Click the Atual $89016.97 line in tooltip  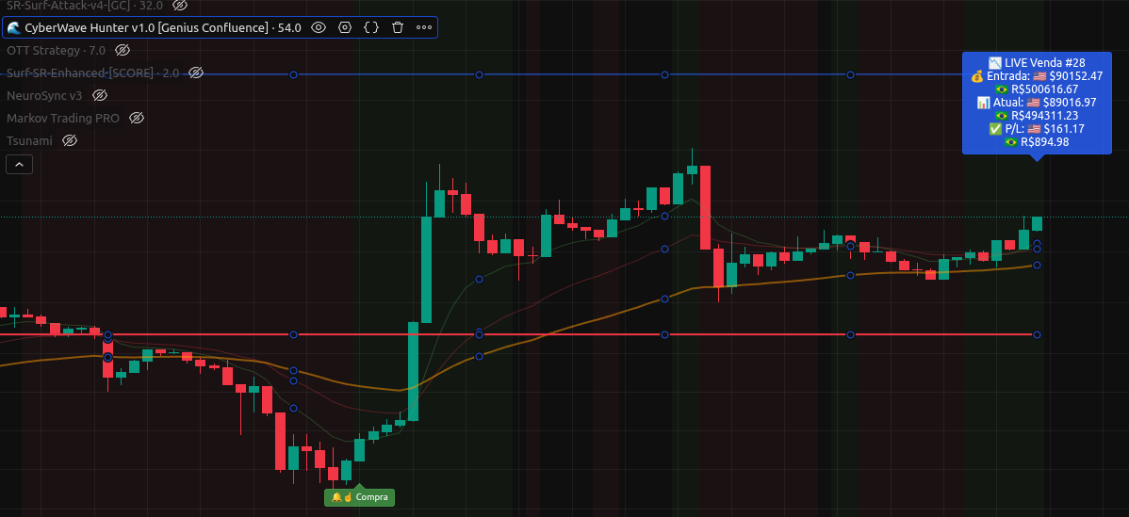tap(1037, 102)
